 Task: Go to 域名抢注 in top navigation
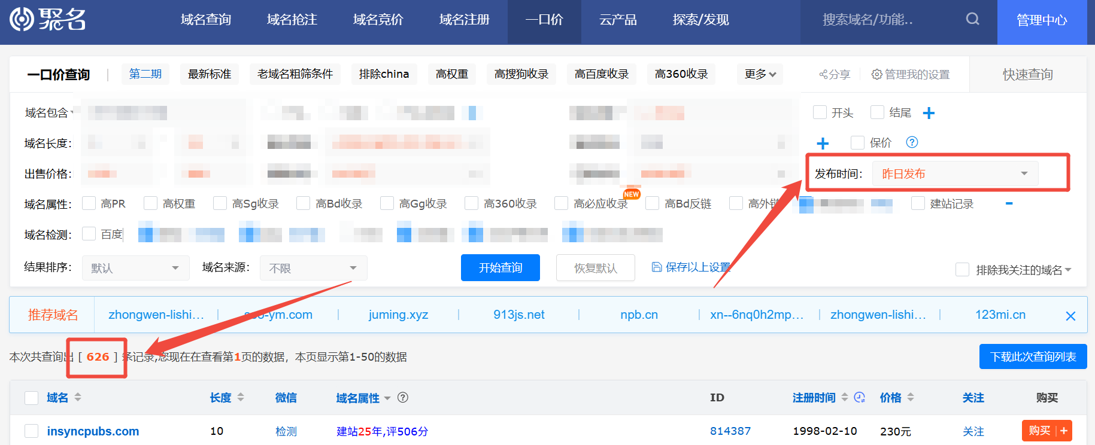[x=292, y=20]
